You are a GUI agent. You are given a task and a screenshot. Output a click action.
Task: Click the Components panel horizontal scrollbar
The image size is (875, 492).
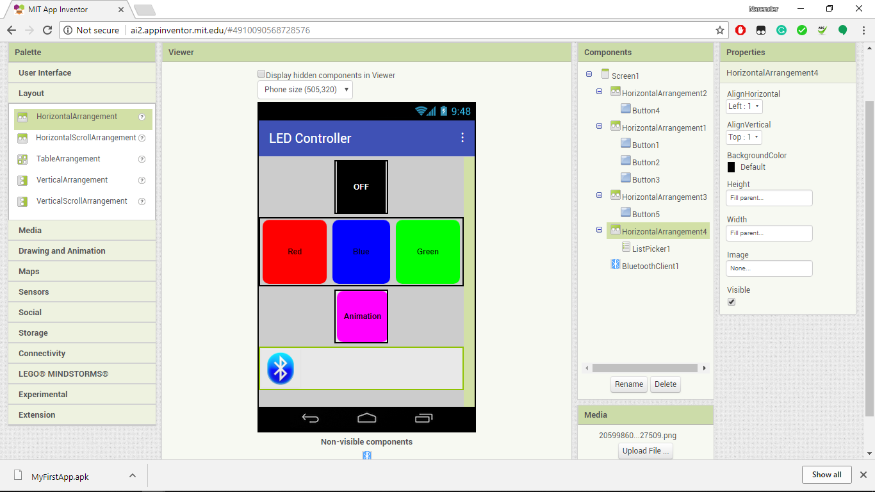click(x=645, y=368)
